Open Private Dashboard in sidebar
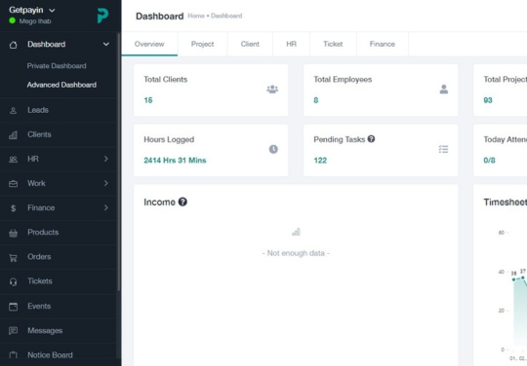 coord(57,66)
